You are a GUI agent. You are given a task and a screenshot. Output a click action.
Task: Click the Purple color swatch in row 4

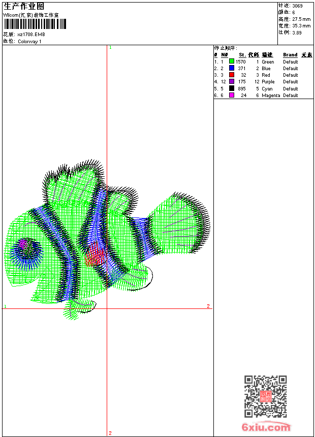[x=231, y=81]
